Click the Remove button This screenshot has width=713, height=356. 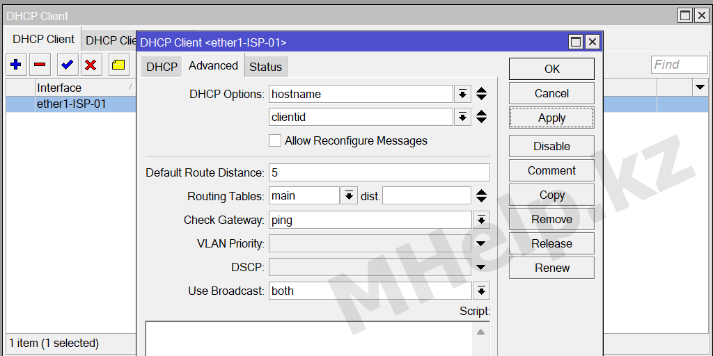point(551,219)
